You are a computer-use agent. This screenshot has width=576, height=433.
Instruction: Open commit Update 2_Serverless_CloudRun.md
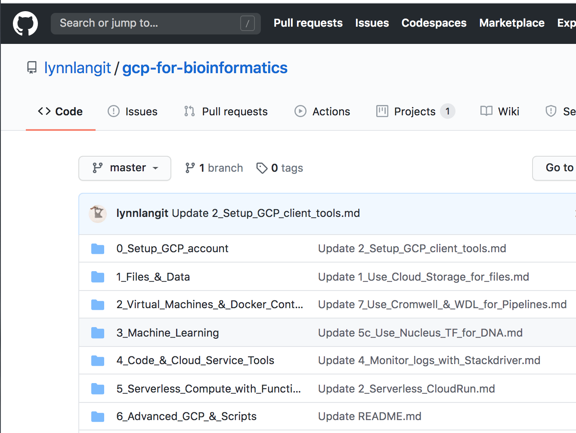tap(406, 389)
